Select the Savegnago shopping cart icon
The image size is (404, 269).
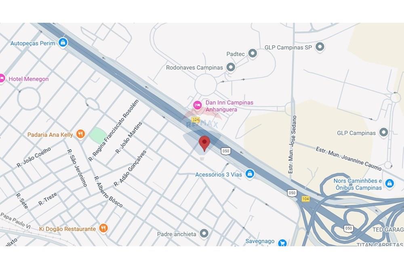[x=282, y=242]
